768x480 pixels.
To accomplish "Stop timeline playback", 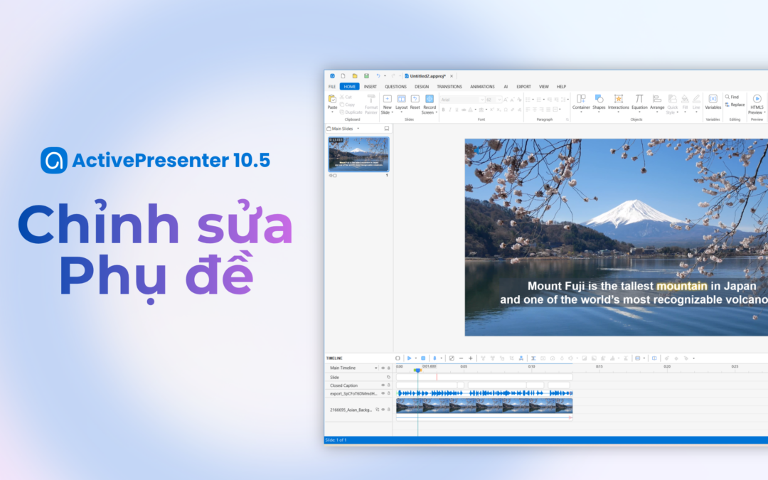I will 423,358.
